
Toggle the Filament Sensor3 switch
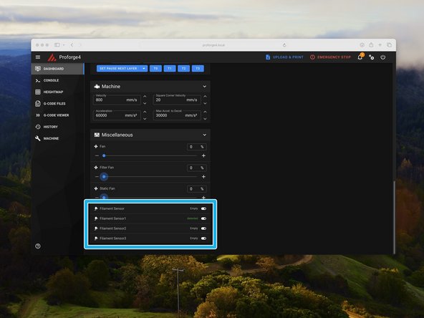[x=203, y=238]
